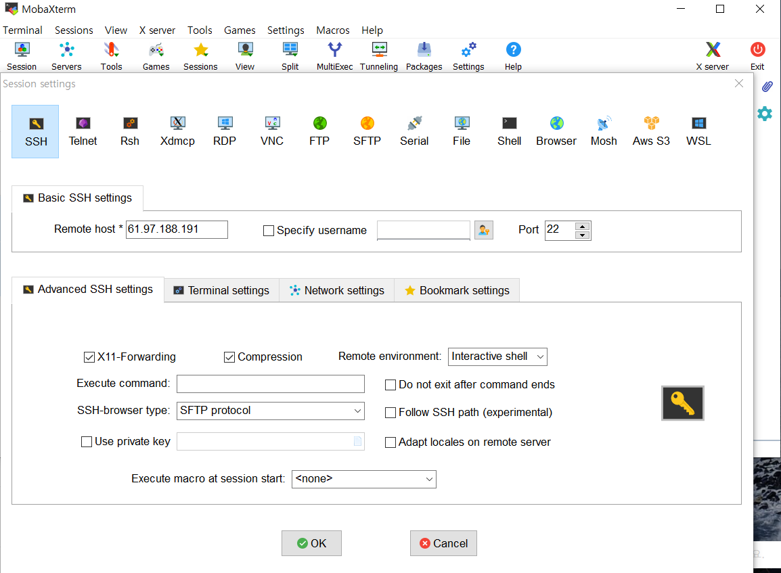Open the Settings gears toolbar icon
Screen dimensions: 781x573
click(x=468, y=56)
